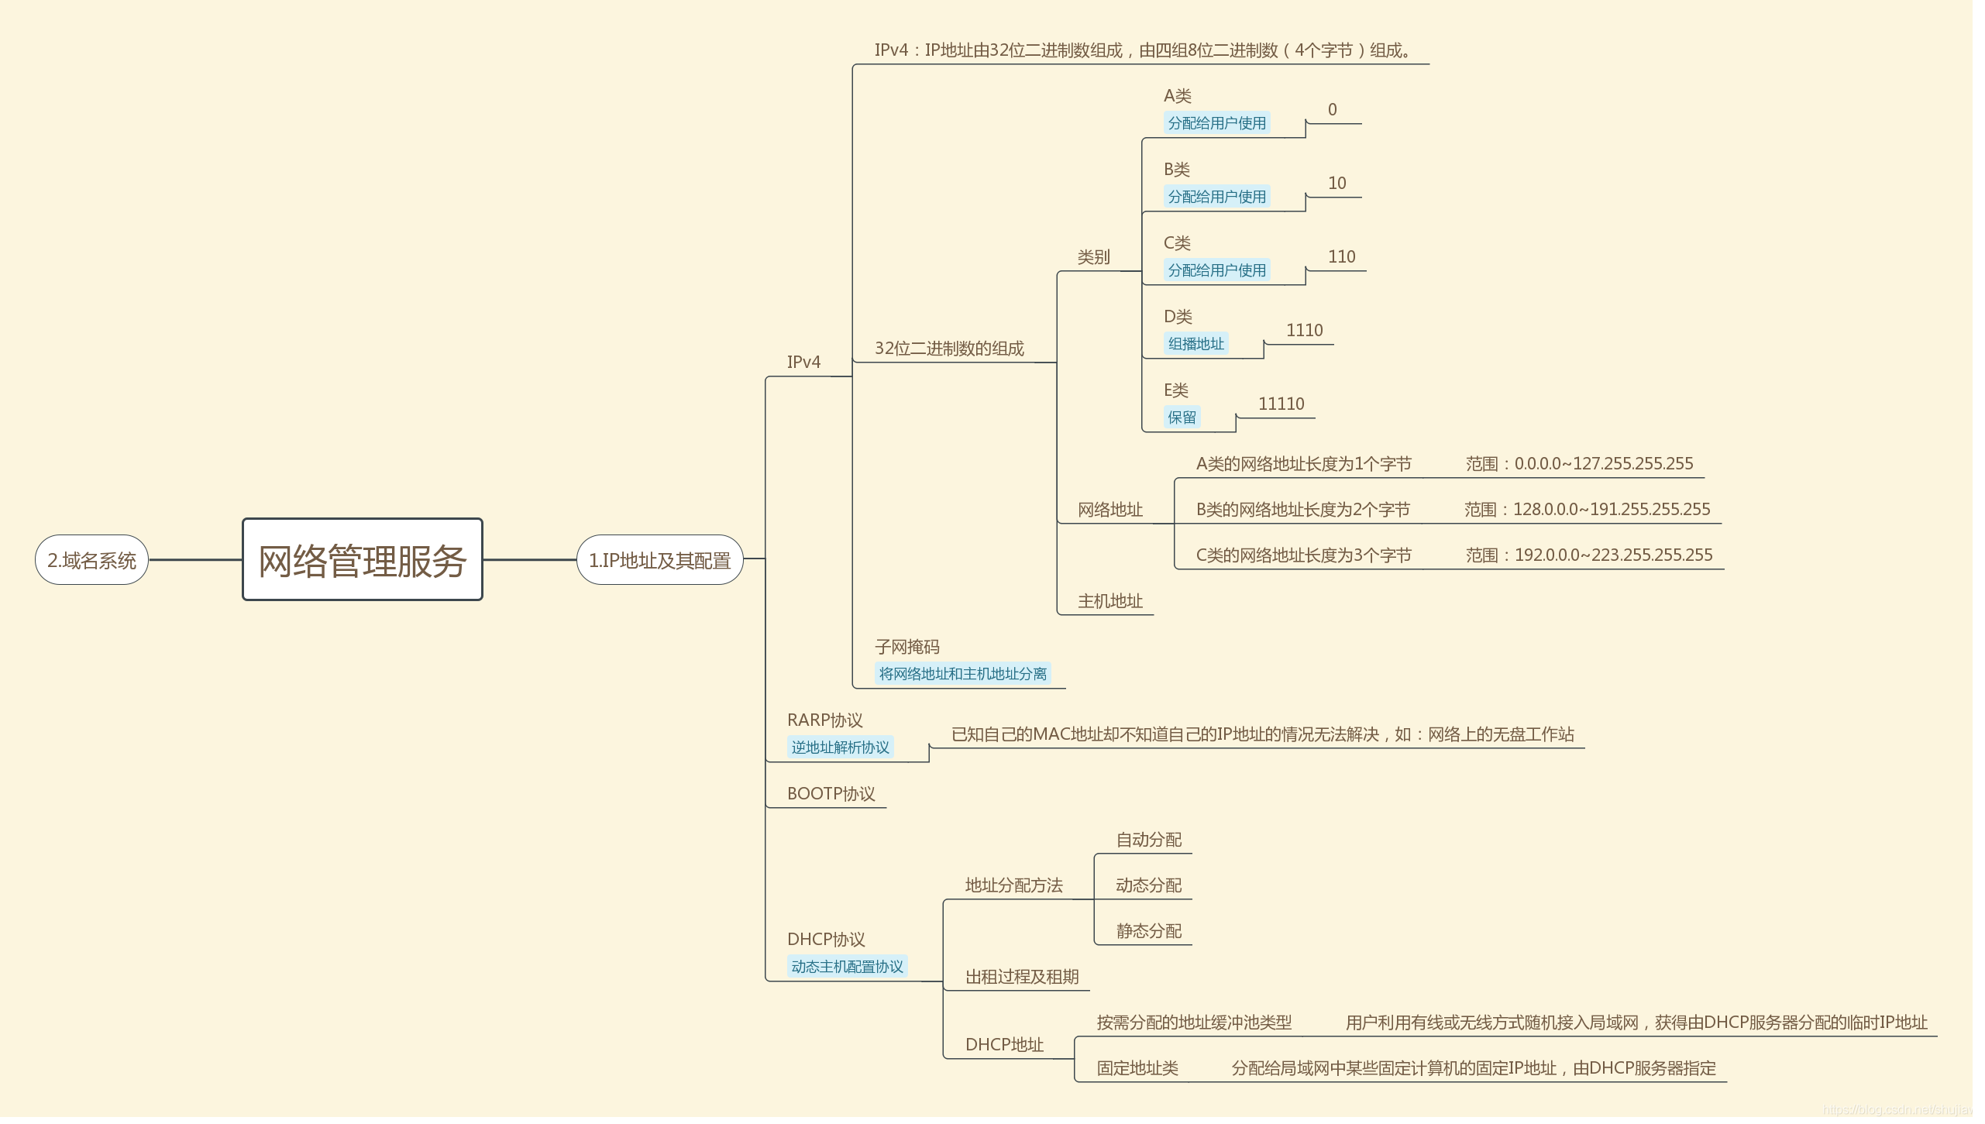Screen dimensions: 1985x1124
Task: Select the 保留 label under E类
Action: tap(1182, 418)
